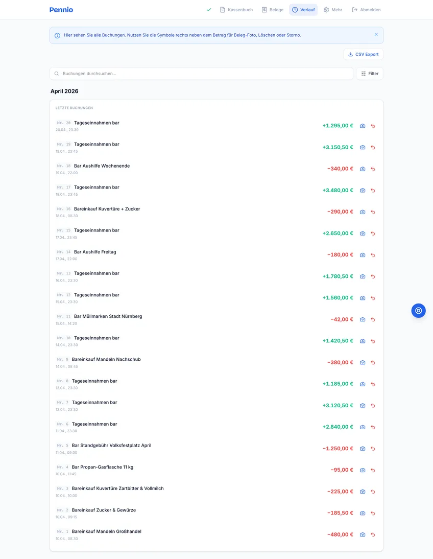Reverse the Bar Müllmarken Stadt Nürnberg booking
This screenshot has height=559, width=433.
tap(373, 320)
